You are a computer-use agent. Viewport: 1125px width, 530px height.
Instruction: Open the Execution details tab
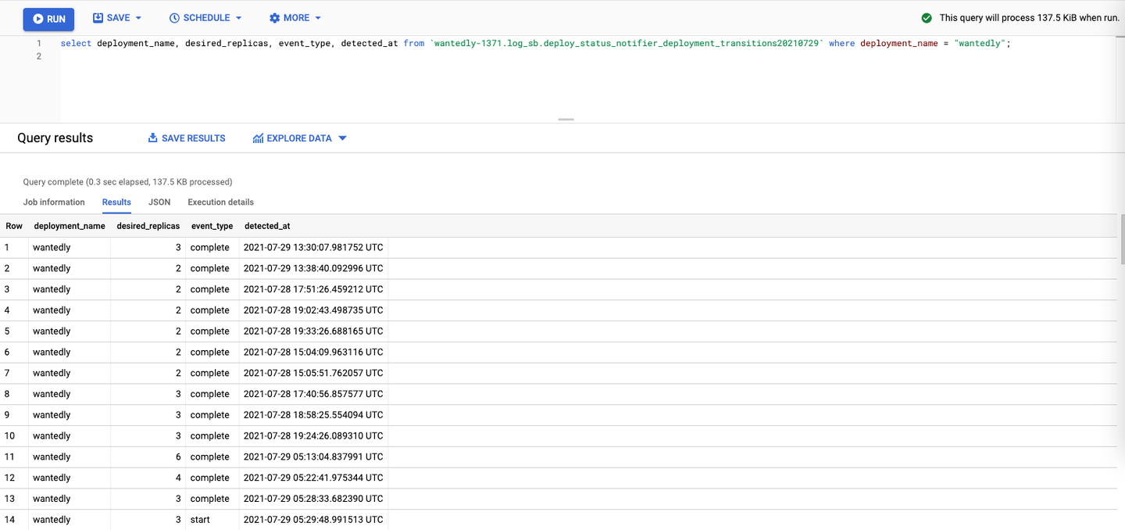tap(220, 202)
